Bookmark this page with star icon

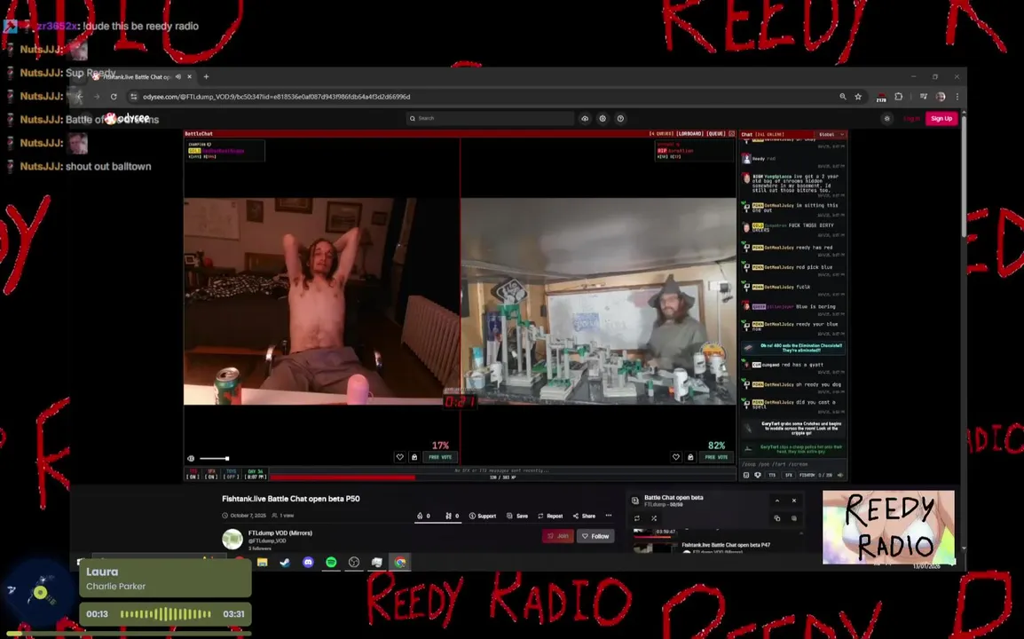[858, 97]
